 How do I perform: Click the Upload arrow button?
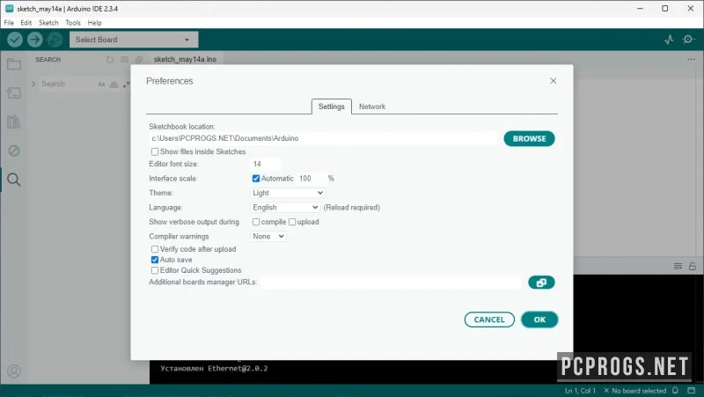pyautogui.click(x=34, y=40)
